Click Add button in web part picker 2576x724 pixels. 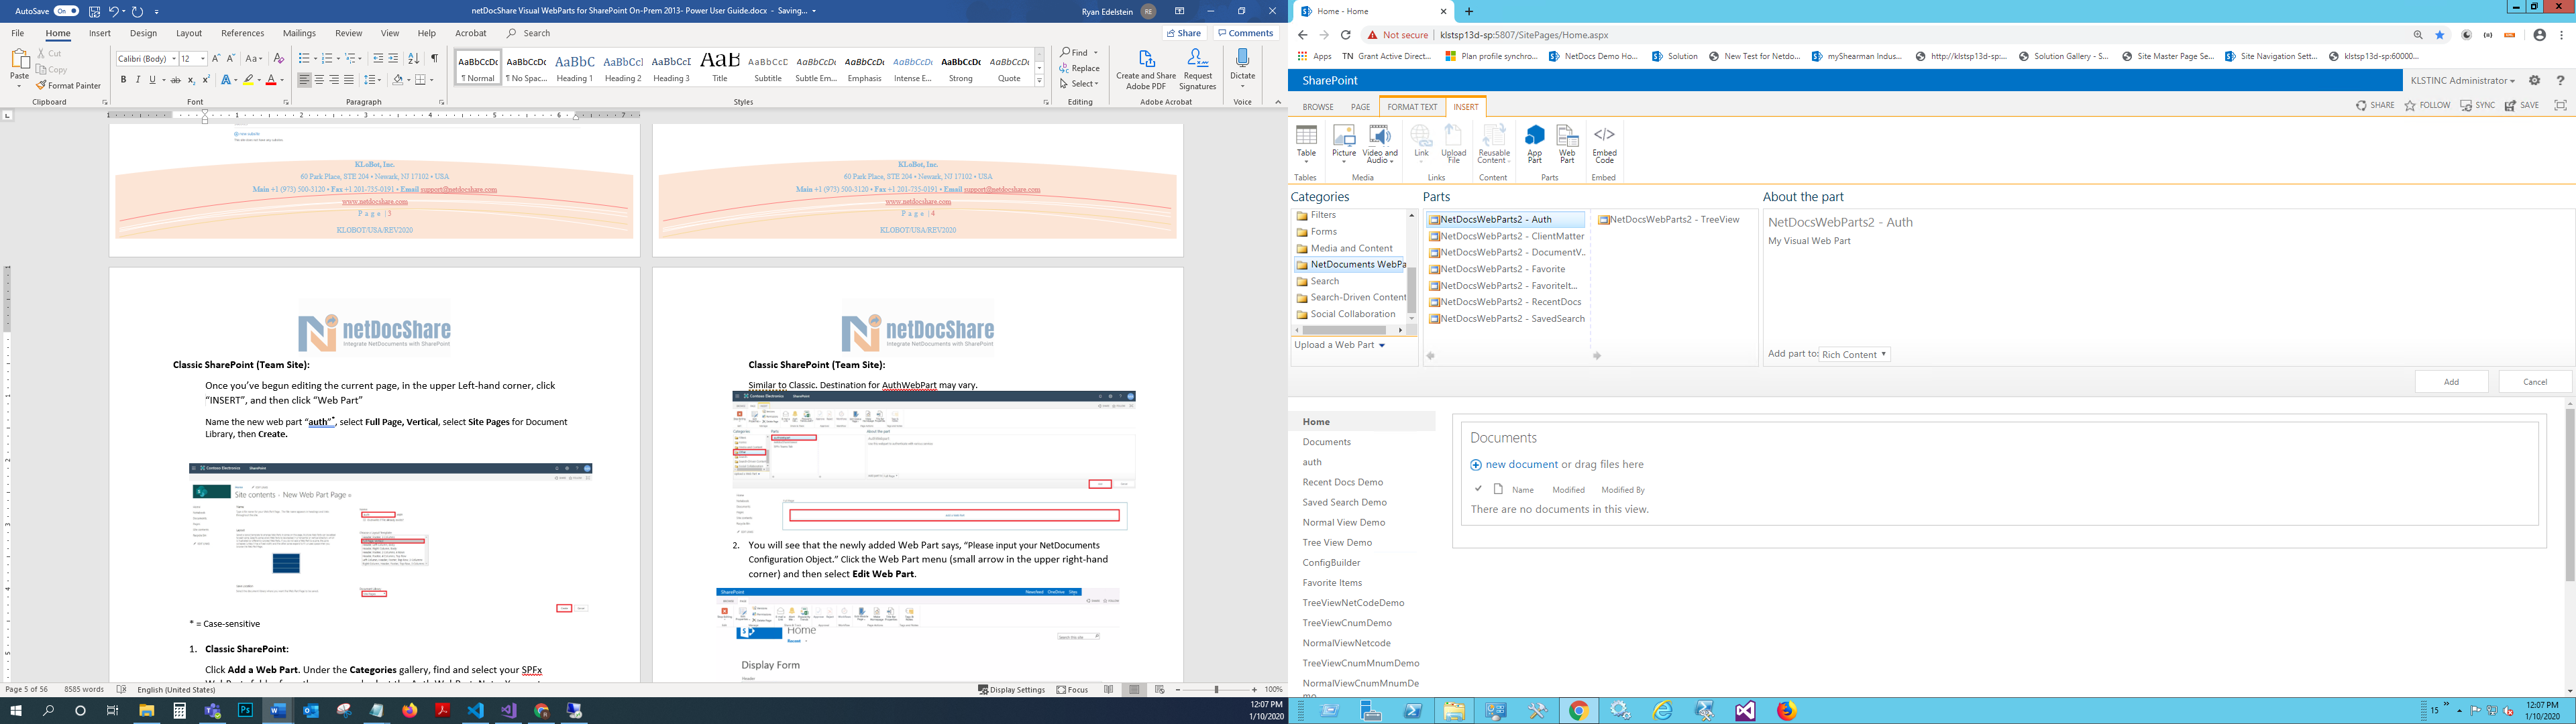pyautogui.click(x=2451, y=381)
